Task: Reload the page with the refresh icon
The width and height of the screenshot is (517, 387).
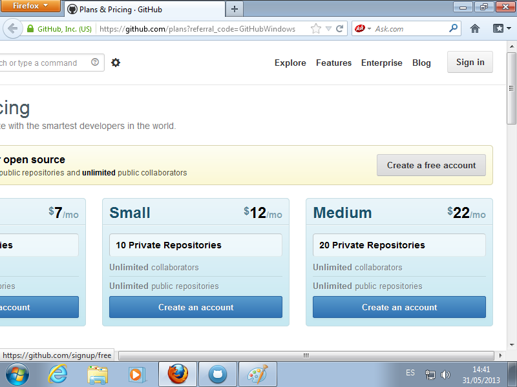Action: pos(340,28)
